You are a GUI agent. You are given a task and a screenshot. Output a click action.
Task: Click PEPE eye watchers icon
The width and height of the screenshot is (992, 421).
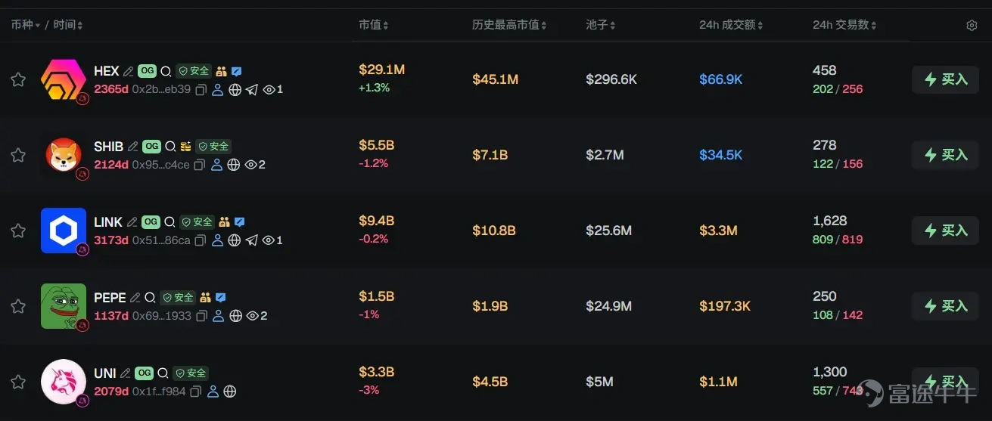click(x=253, y=316)
